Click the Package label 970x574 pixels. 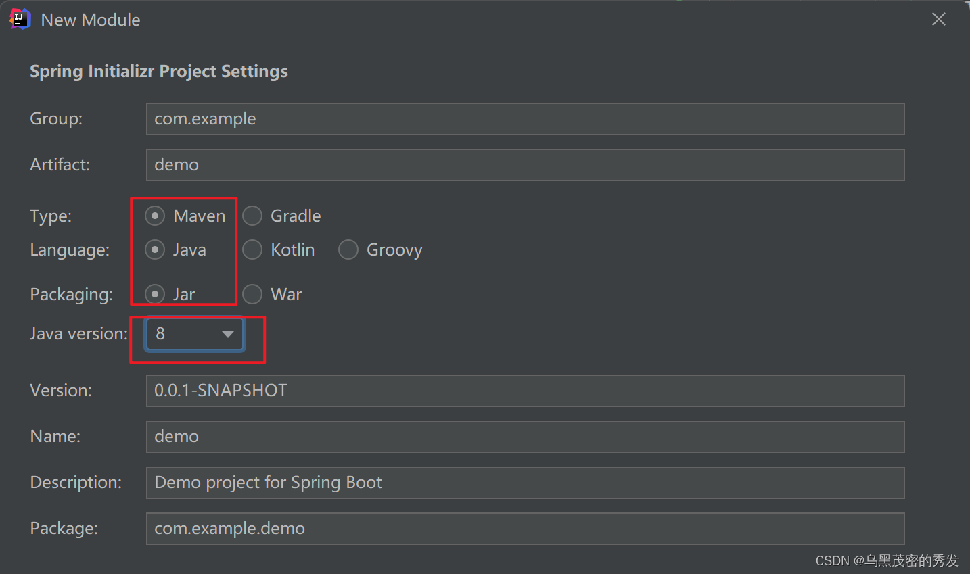pyautogui.click(x=64, y=529)
